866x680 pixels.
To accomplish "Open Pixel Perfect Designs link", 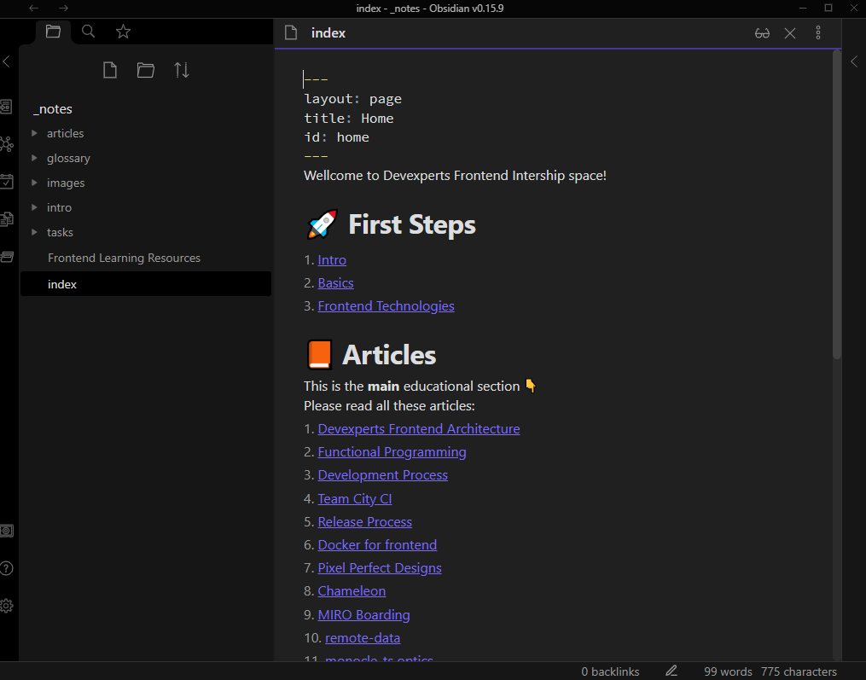I will pos(380,568).
